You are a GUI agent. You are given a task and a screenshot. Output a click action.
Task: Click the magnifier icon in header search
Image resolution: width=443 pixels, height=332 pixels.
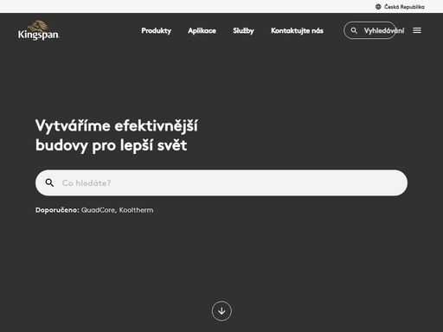point(354,30)
